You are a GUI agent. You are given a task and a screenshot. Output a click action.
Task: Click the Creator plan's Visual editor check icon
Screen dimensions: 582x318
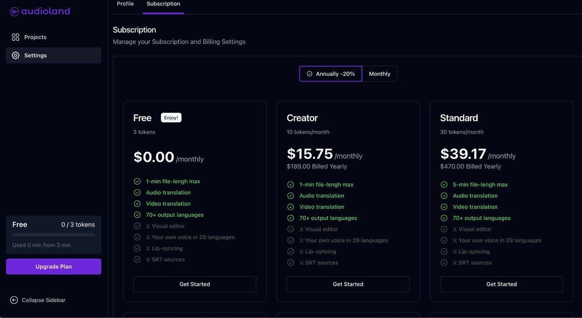[x=291, y=229]
